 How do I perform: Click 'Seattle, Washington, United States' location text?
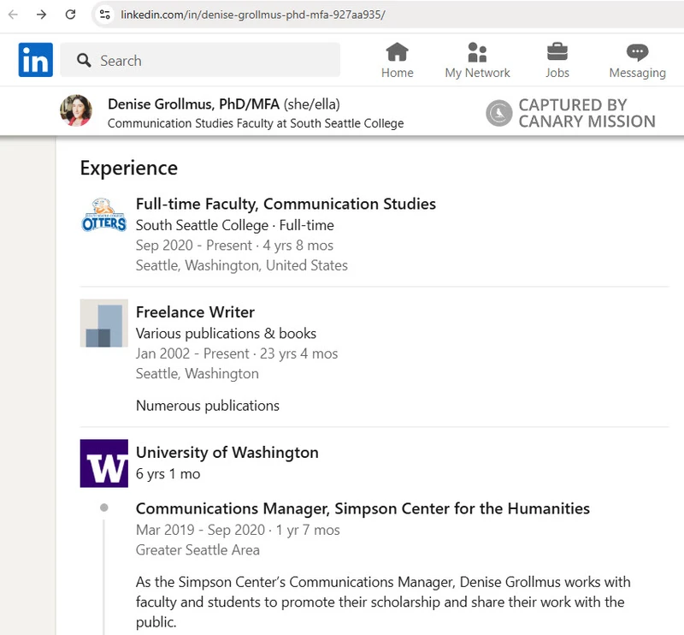pyautogui.click(x=242, y=265)
